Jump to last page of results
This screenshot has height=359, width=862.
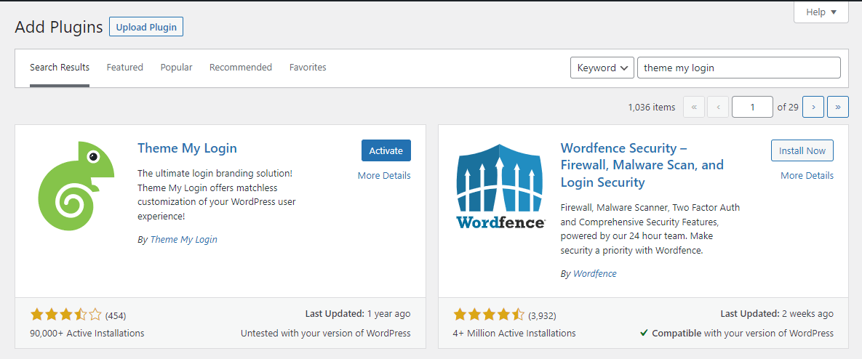[838, 107]
